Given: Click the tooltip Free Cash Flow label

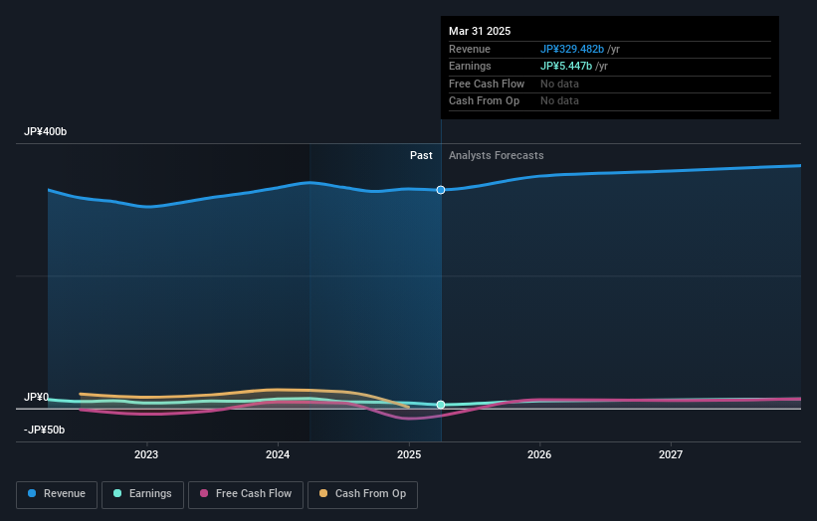Looking at the screenshot, I should click(x=487, y=84).
